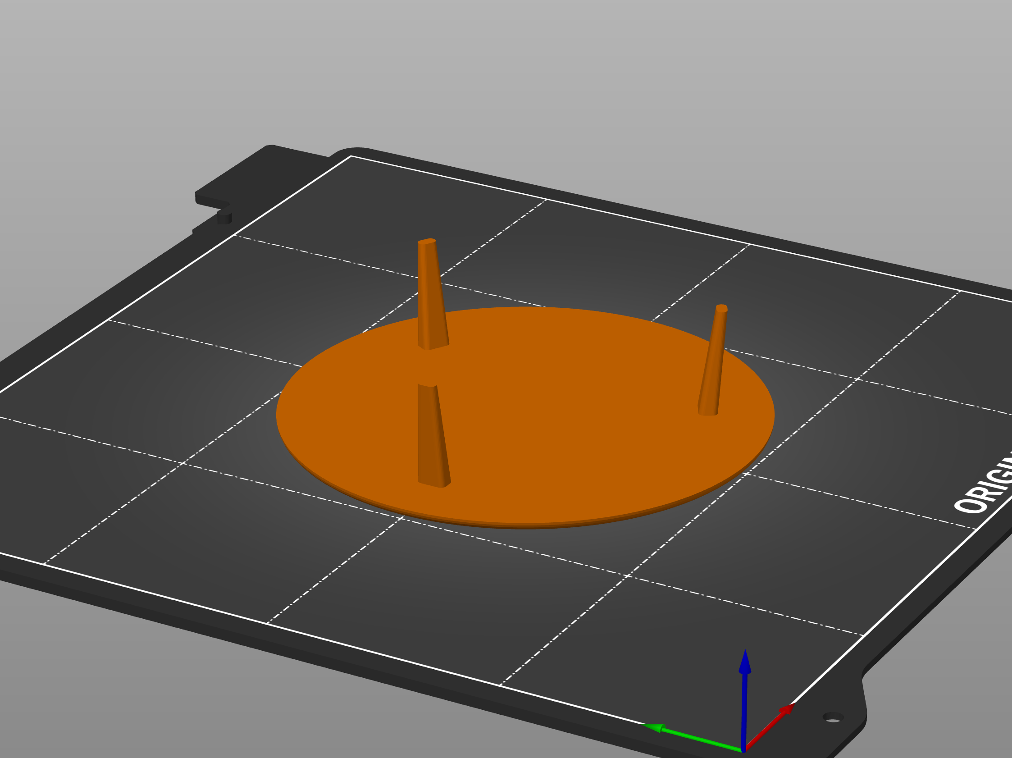This screenshot has width=1012, height=758.
Task: Click the axis origin point
Action: [743, 749]
